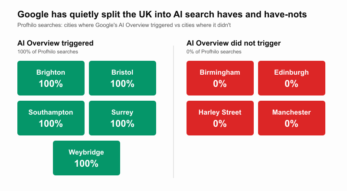Click the Southampton card

51,118
